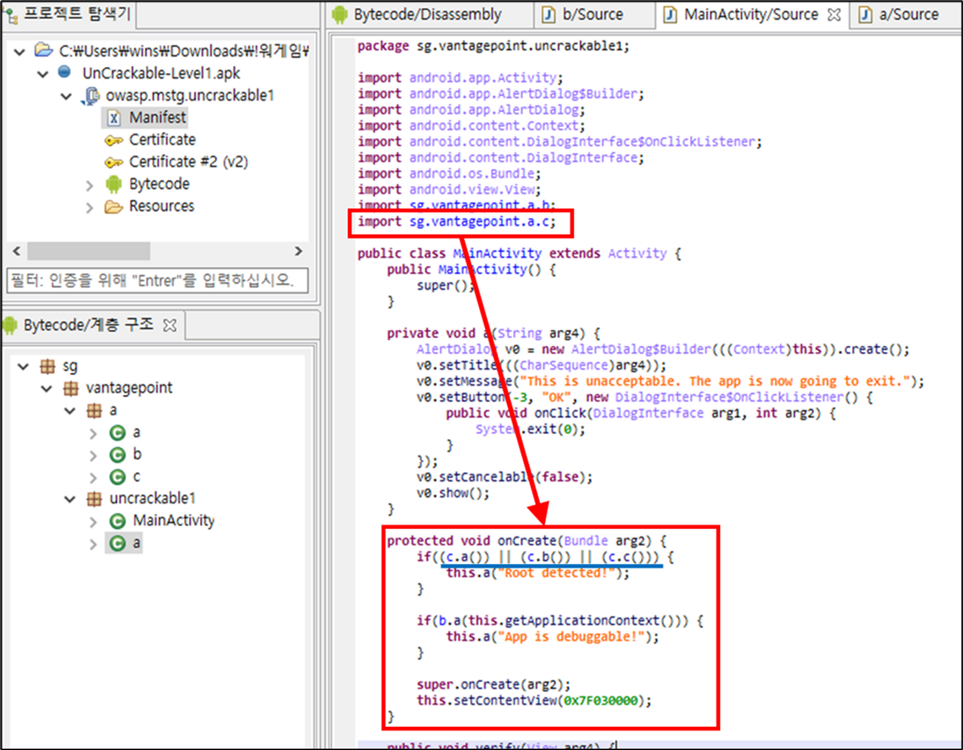Open the a/Source tab
Viewport: 963px width, 750px height.
tap(908, 14)
